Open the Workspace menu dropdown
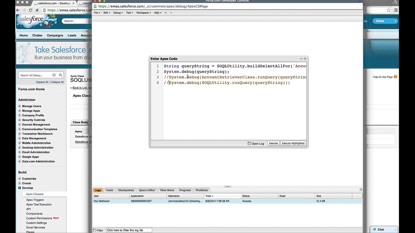Image resolution: width=415 pixels, height=233 pixels. (x=143, y=13)
